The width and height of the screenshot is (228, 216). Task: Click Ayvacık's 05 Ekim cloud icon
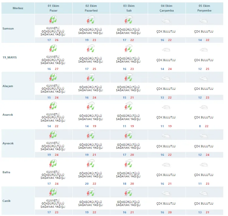204,136
